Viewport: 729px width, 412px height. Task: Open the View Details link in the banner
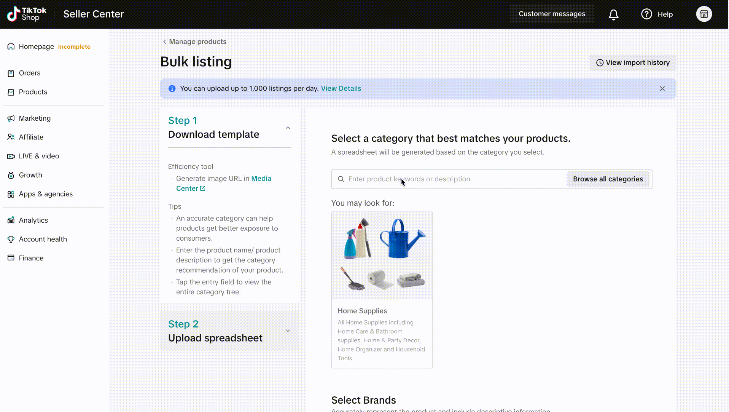[341, 89]
